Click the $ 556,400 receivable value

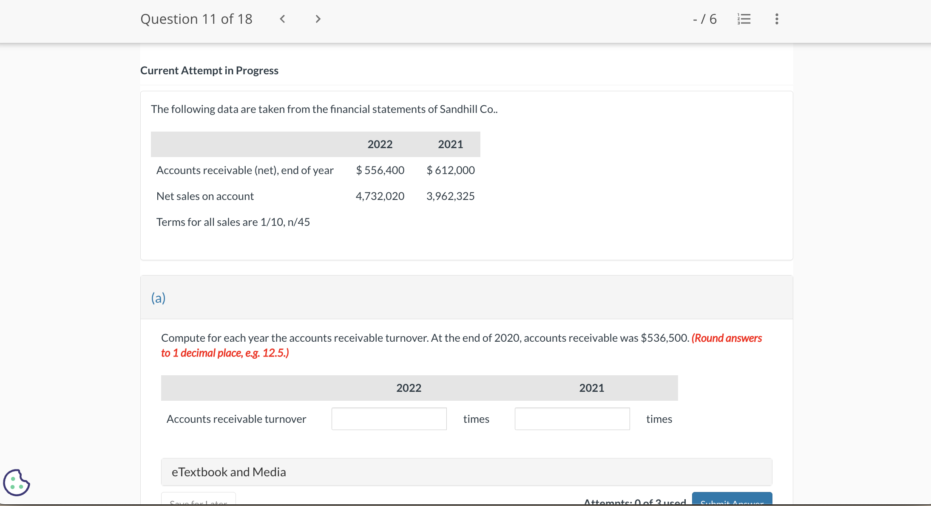coord(380,170)
